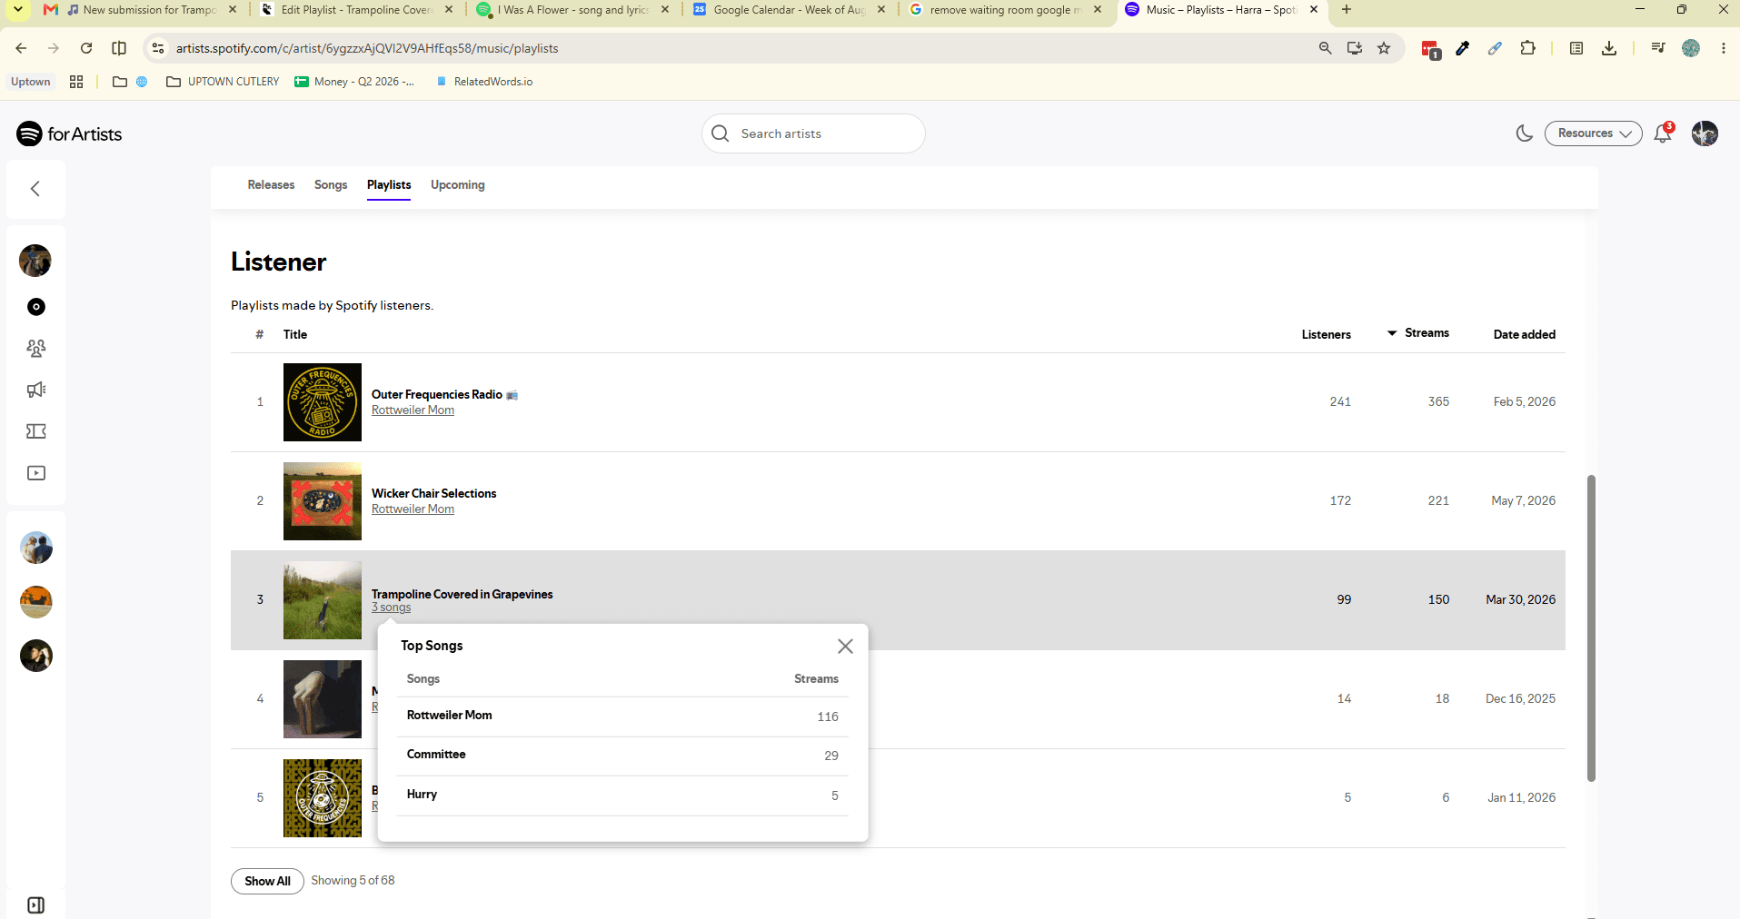Click the Spotify for Artists logo
Screen dimensions: 1740x919
coord(69,133)
